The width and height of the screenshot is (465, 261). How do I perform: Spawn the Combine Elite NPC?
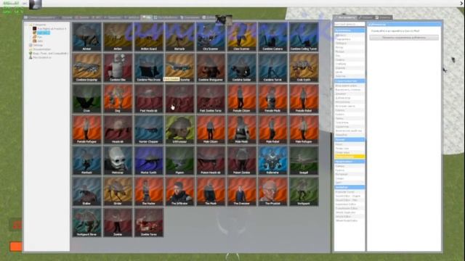[118, 67]
